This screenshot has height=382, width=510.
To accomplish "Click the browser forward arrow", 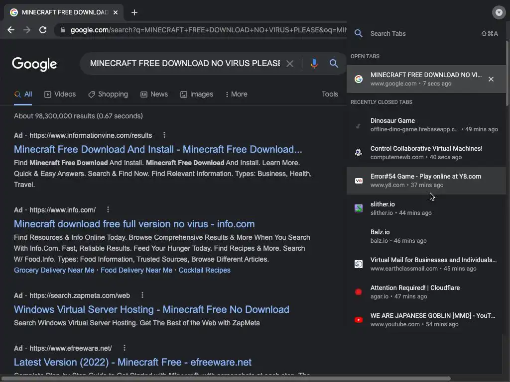I will pos(27,30).
